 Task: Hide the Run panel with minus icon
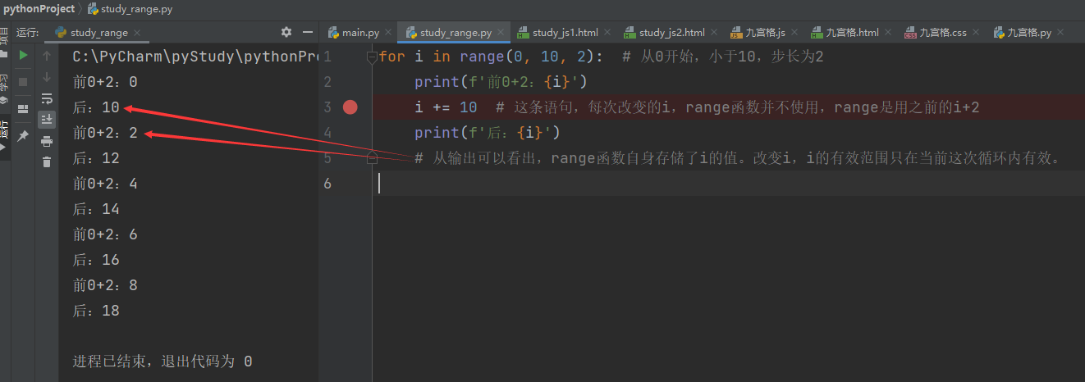[308, 32]
